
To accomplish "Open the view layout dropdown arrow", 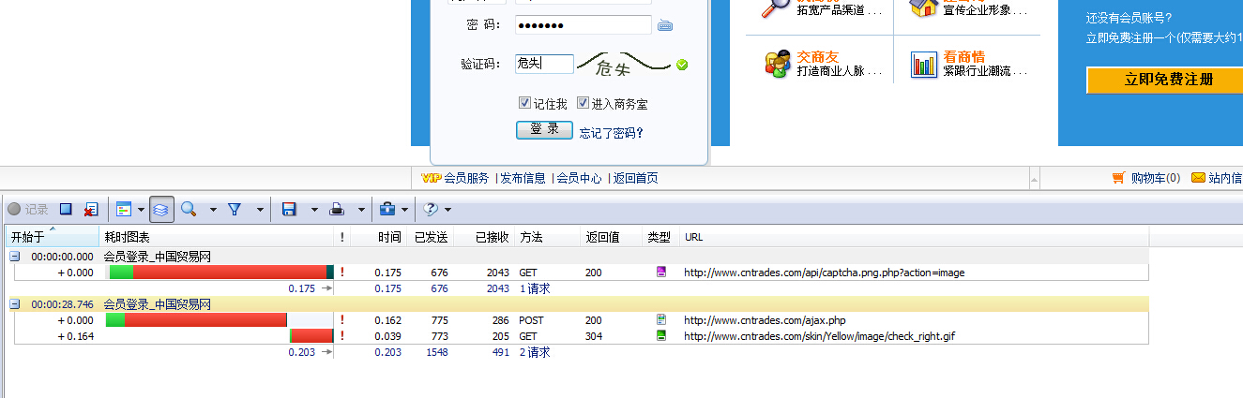I will pyautogui.click(x=141, y=210).
